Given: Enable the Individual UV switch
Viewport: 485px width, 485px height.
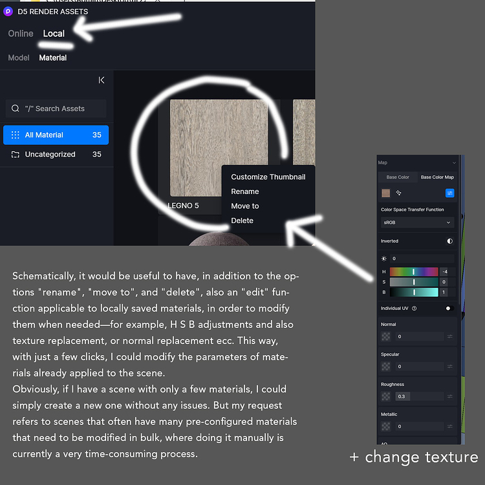Looking at the screenshot, I should tap(449, 308).
